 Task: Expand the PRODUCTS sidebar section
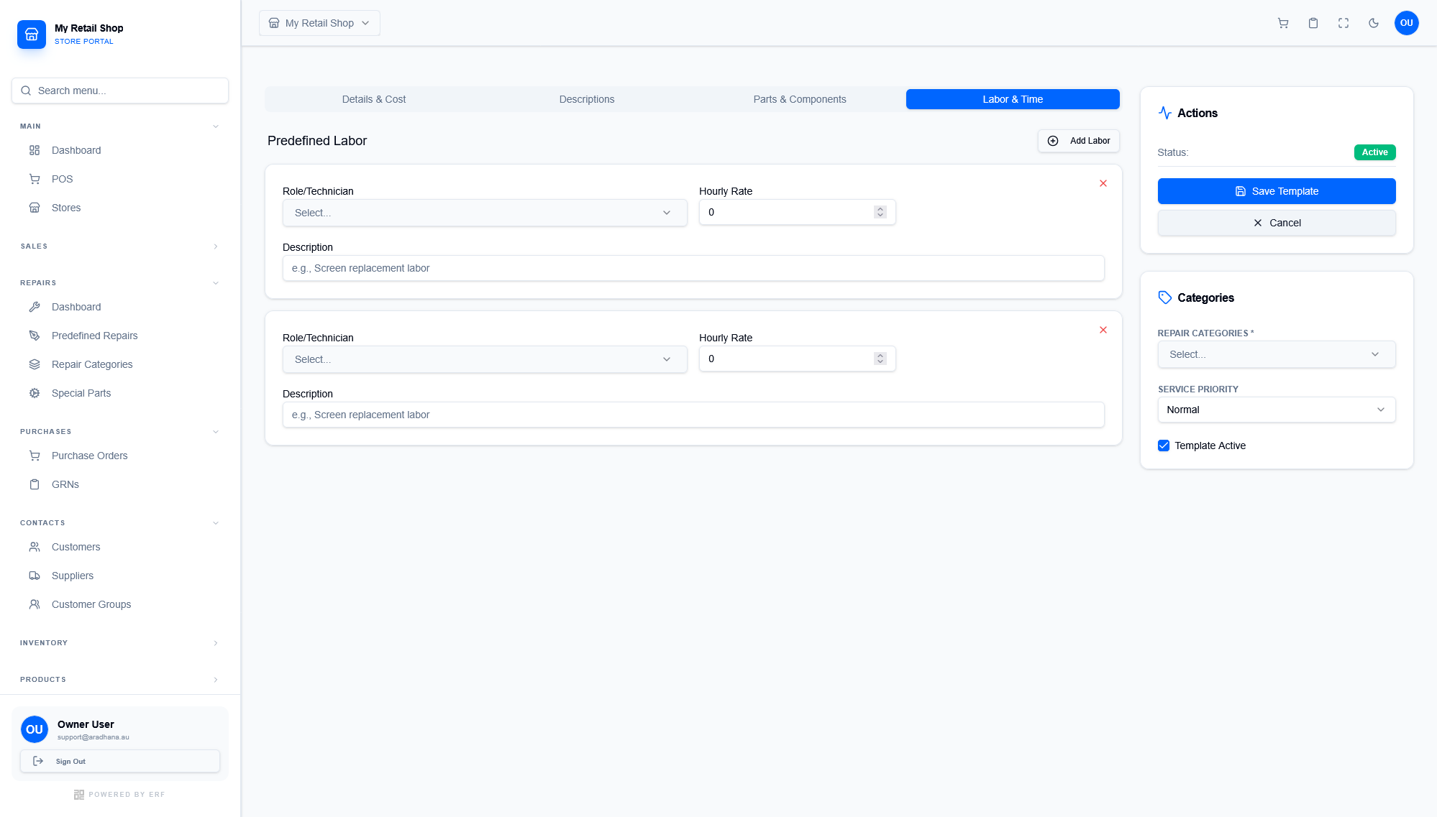(x=120, y=680)
